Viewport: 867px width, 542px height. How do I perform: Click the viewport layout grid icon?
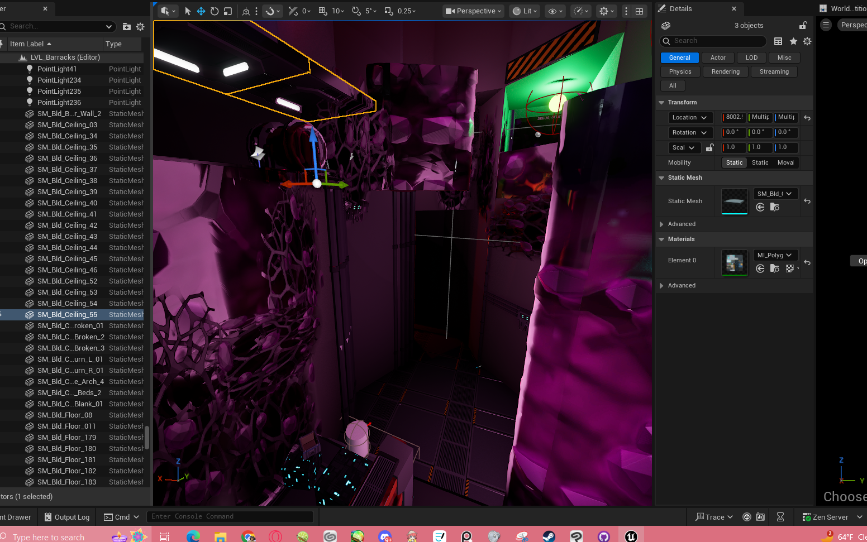click(640, 11)
